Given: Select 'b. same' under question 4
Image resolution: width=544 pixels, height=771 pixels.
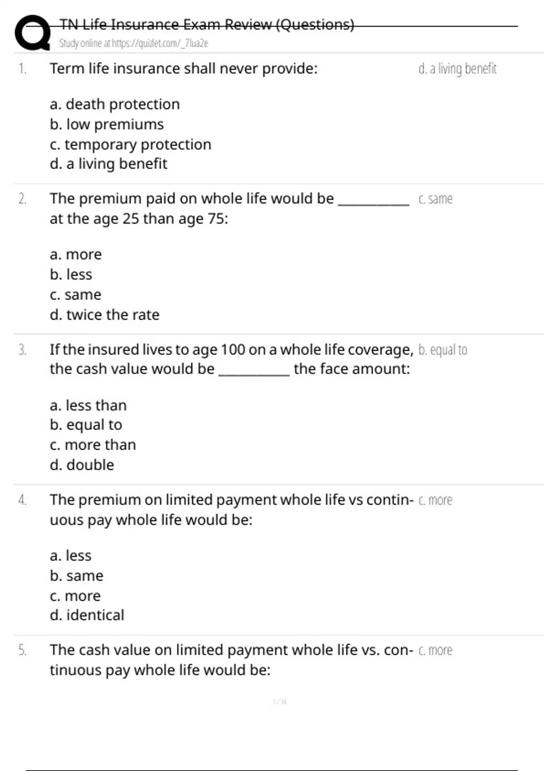Looking at the screenshot, I should [x=77, y=576].
